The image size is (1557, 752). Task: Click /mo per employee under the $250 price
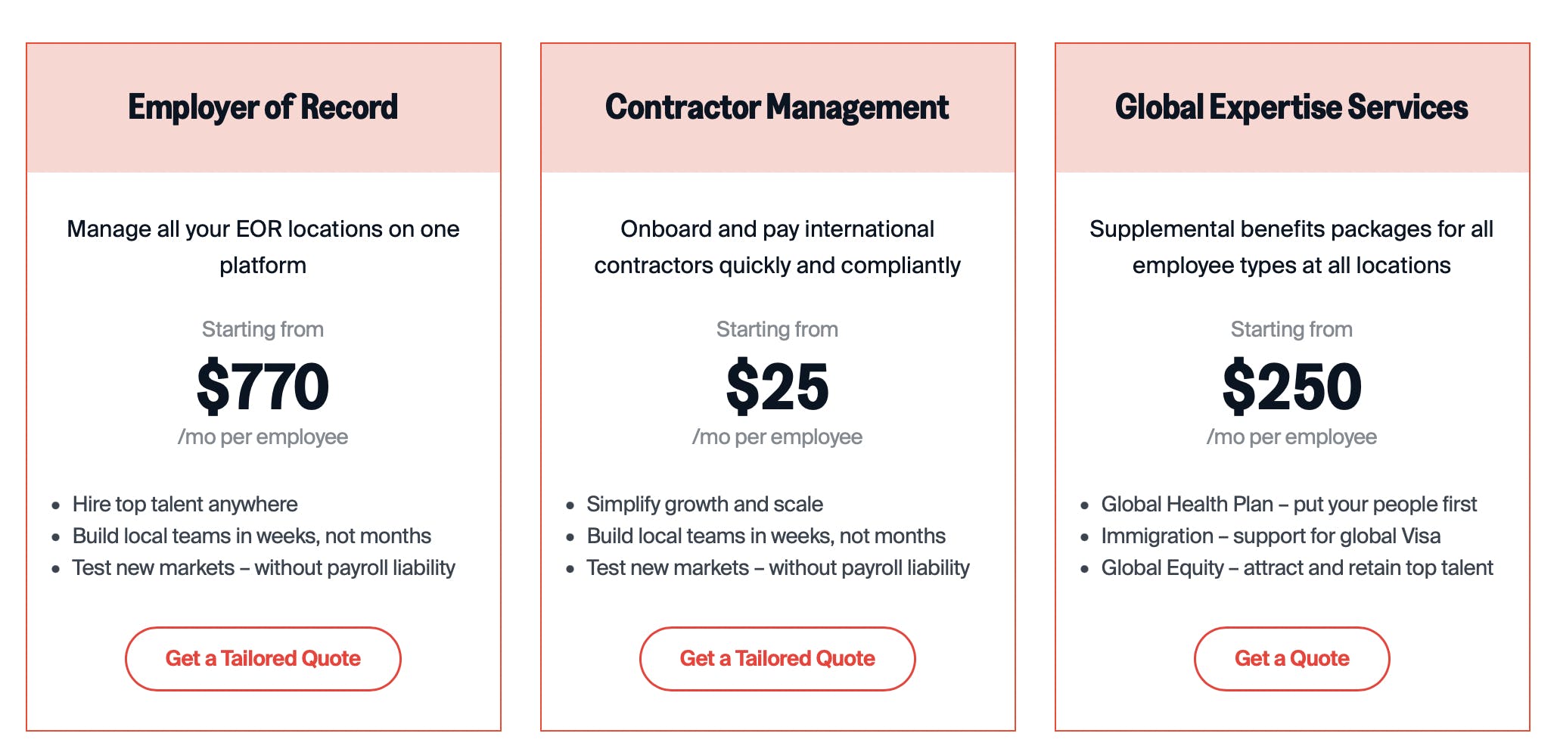point(1291,437)
